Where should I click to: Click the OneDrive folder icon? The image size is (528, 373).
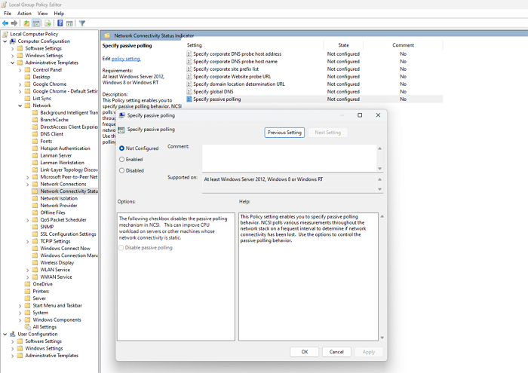point(28,284)
